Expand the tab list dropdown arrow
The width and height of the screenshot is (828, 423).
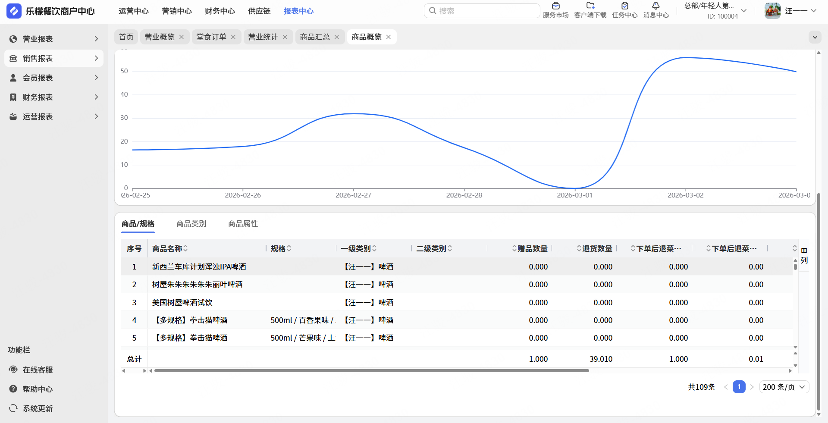click(815, 37)
